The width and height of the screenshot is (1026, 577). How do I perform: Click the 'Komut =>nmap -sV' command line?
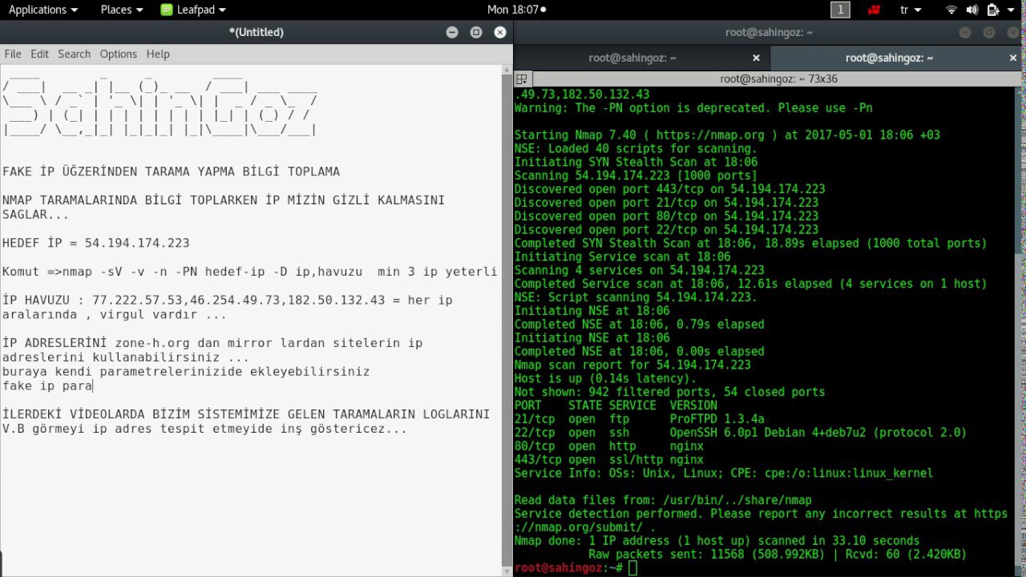[x=250, y=272]
